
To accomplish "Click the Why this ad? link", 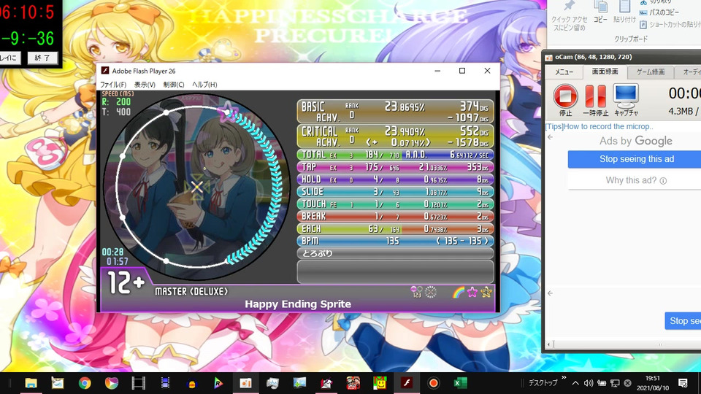I will pos(636,180).
